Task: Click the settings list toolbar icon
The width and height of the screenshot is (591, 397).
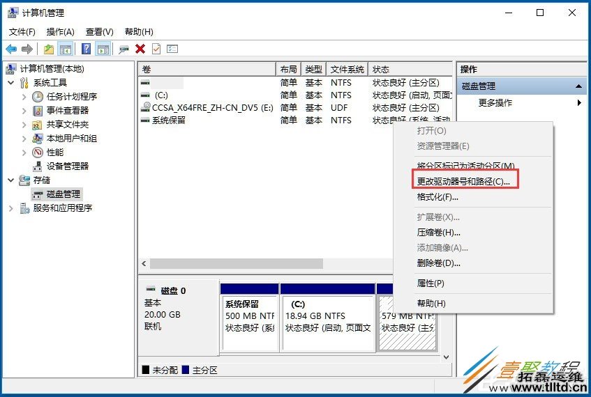Action: pos(172,49)
